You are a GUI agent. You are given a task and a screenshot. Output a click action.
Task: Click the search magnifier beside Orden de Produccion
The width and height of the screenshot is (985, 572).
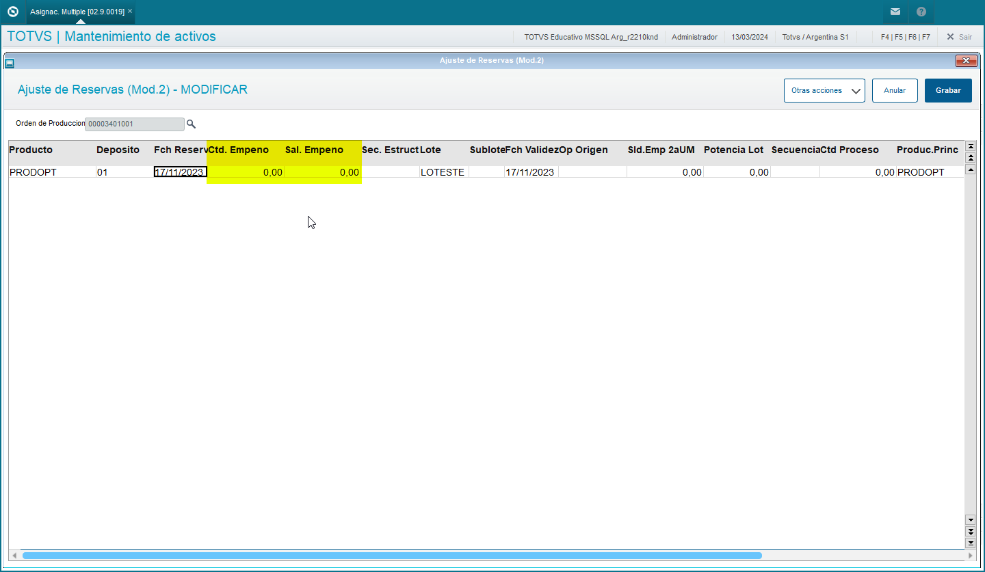point(192,124)
